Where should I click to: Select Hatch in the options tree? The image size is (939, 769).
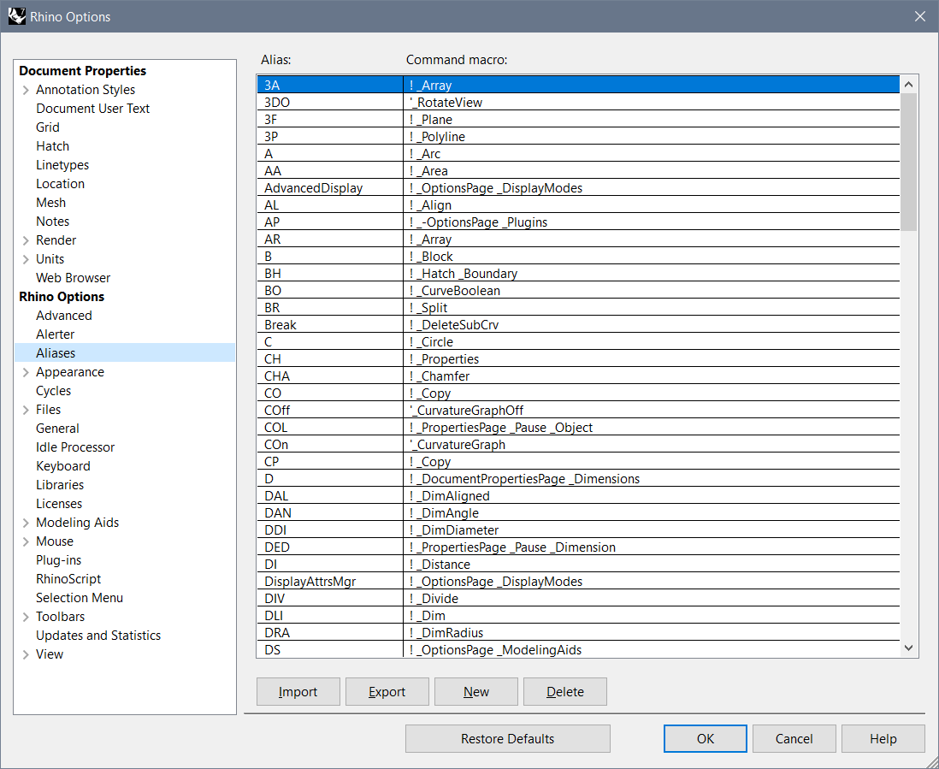[x=53, y=146]
